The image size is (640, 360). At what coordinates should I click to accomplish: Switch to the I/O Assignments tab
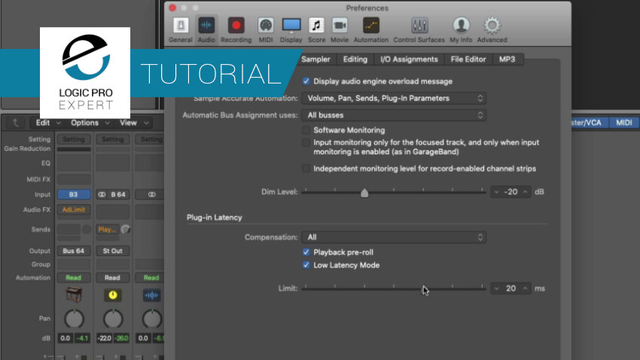[409, 59]
